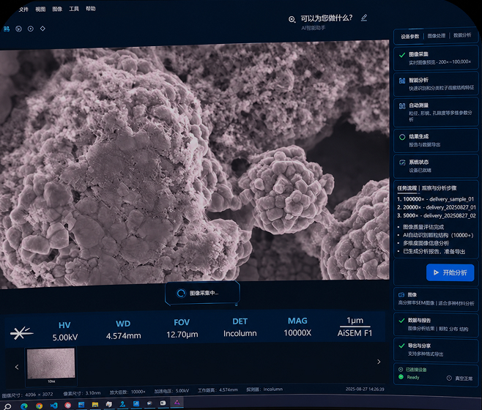Click the WD 4.574mm readout
This screenshot has height=410, width=482.
click(x=123, y=330)
